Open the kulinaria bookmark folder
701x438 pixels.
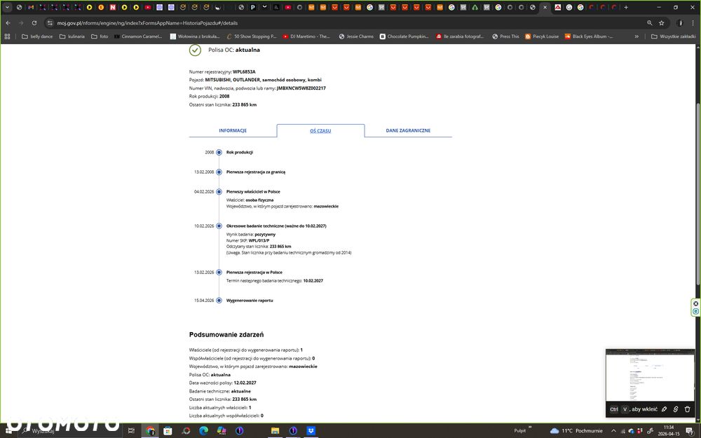click(x=72, y=36)
